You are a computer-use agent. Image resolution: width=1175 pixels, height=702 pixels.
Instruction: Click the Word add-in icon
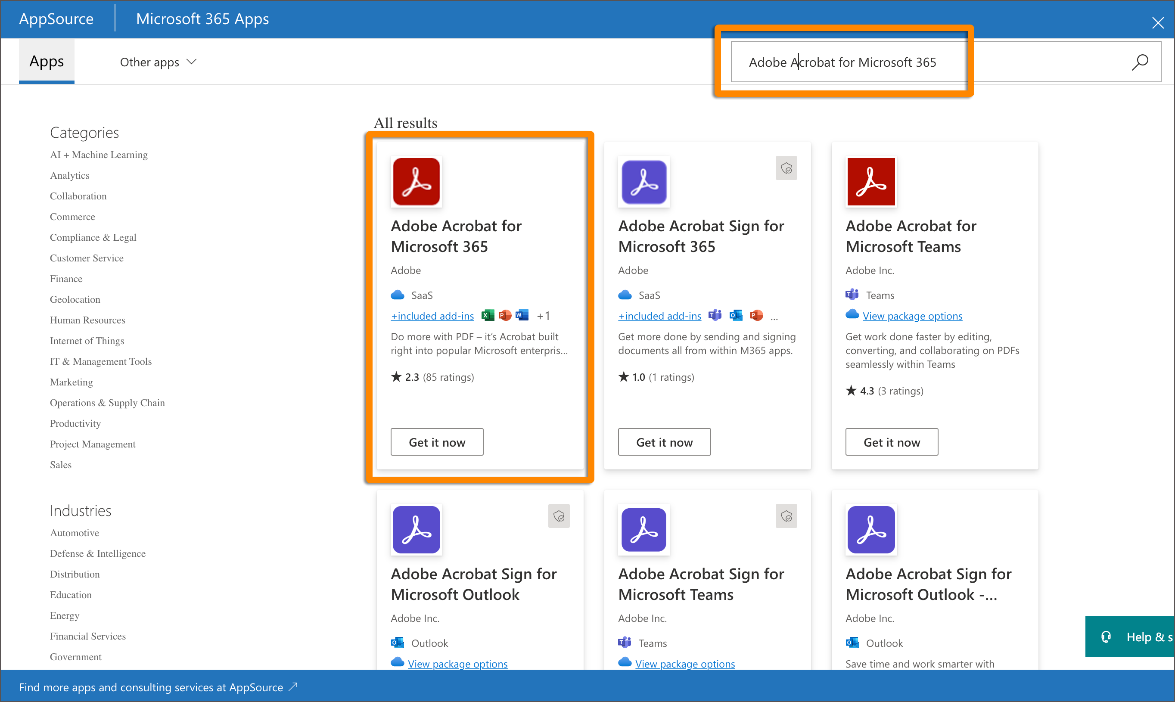pos(522,315)
